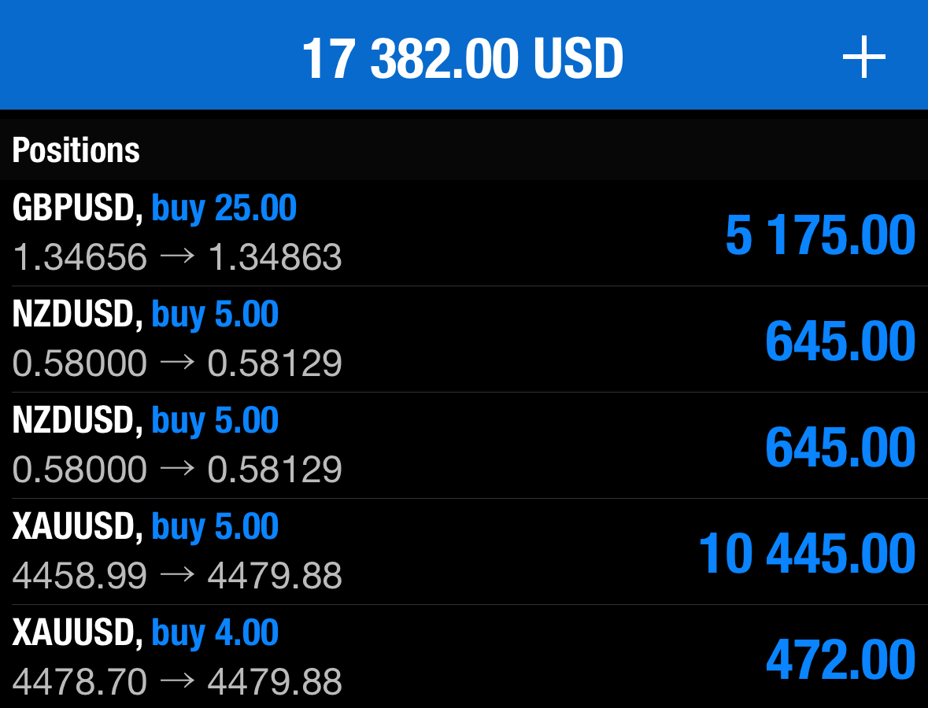
Task: Click the buy 4.00 volume label
Action: click(215, 633)
